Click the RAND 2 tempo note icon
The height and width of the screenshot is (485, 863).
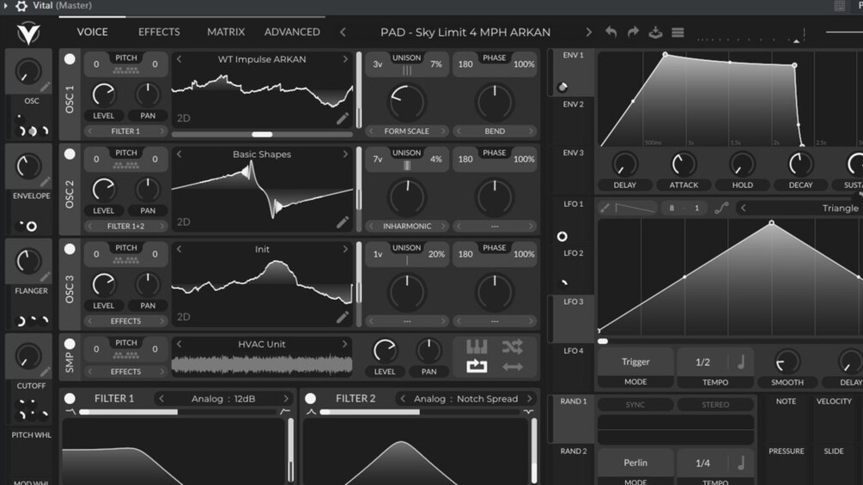click(741, 463)
